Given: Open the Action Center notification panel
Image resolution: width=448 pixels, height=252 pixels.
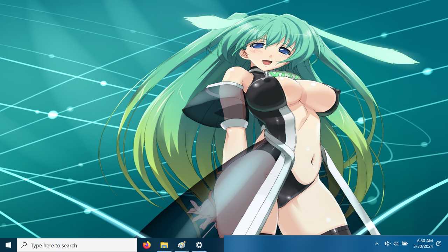Looking at the screenshot, I should pyautogui.click(x=438, y=244).
